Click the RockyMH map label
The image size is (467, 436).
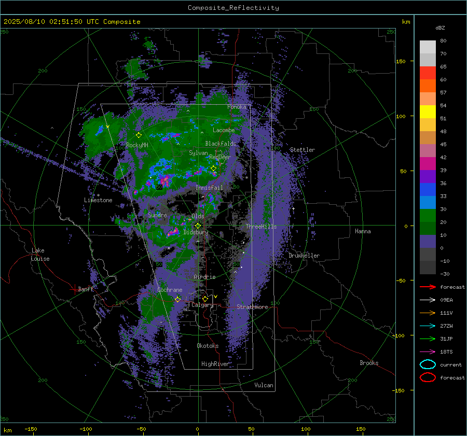point(137,145)
